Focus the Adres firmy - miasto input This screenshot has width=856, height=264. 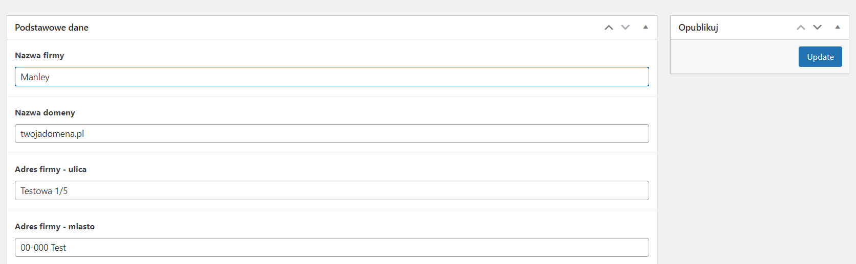pos(332,248)
